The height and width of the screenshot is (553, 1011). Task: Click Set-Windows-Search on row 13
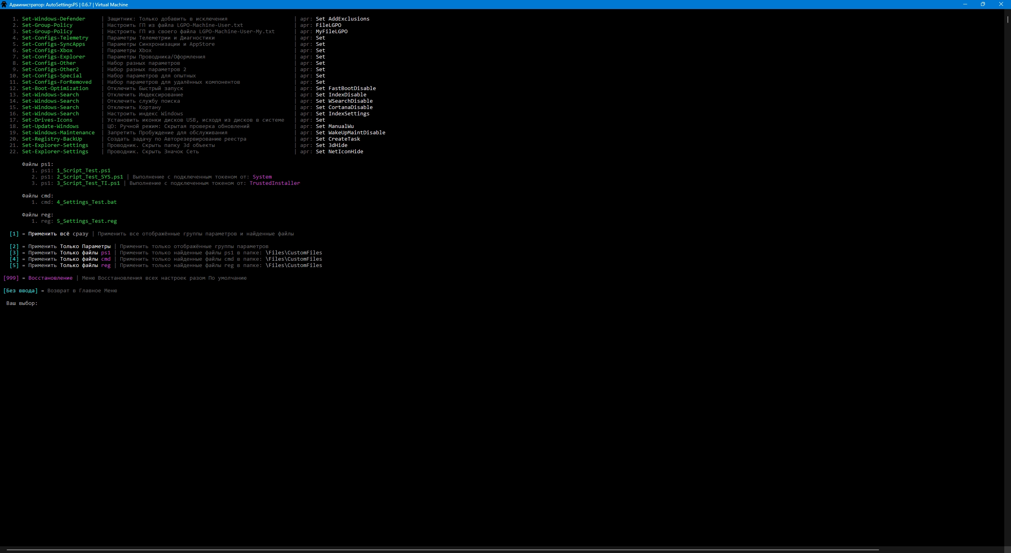tap(51, 95)
